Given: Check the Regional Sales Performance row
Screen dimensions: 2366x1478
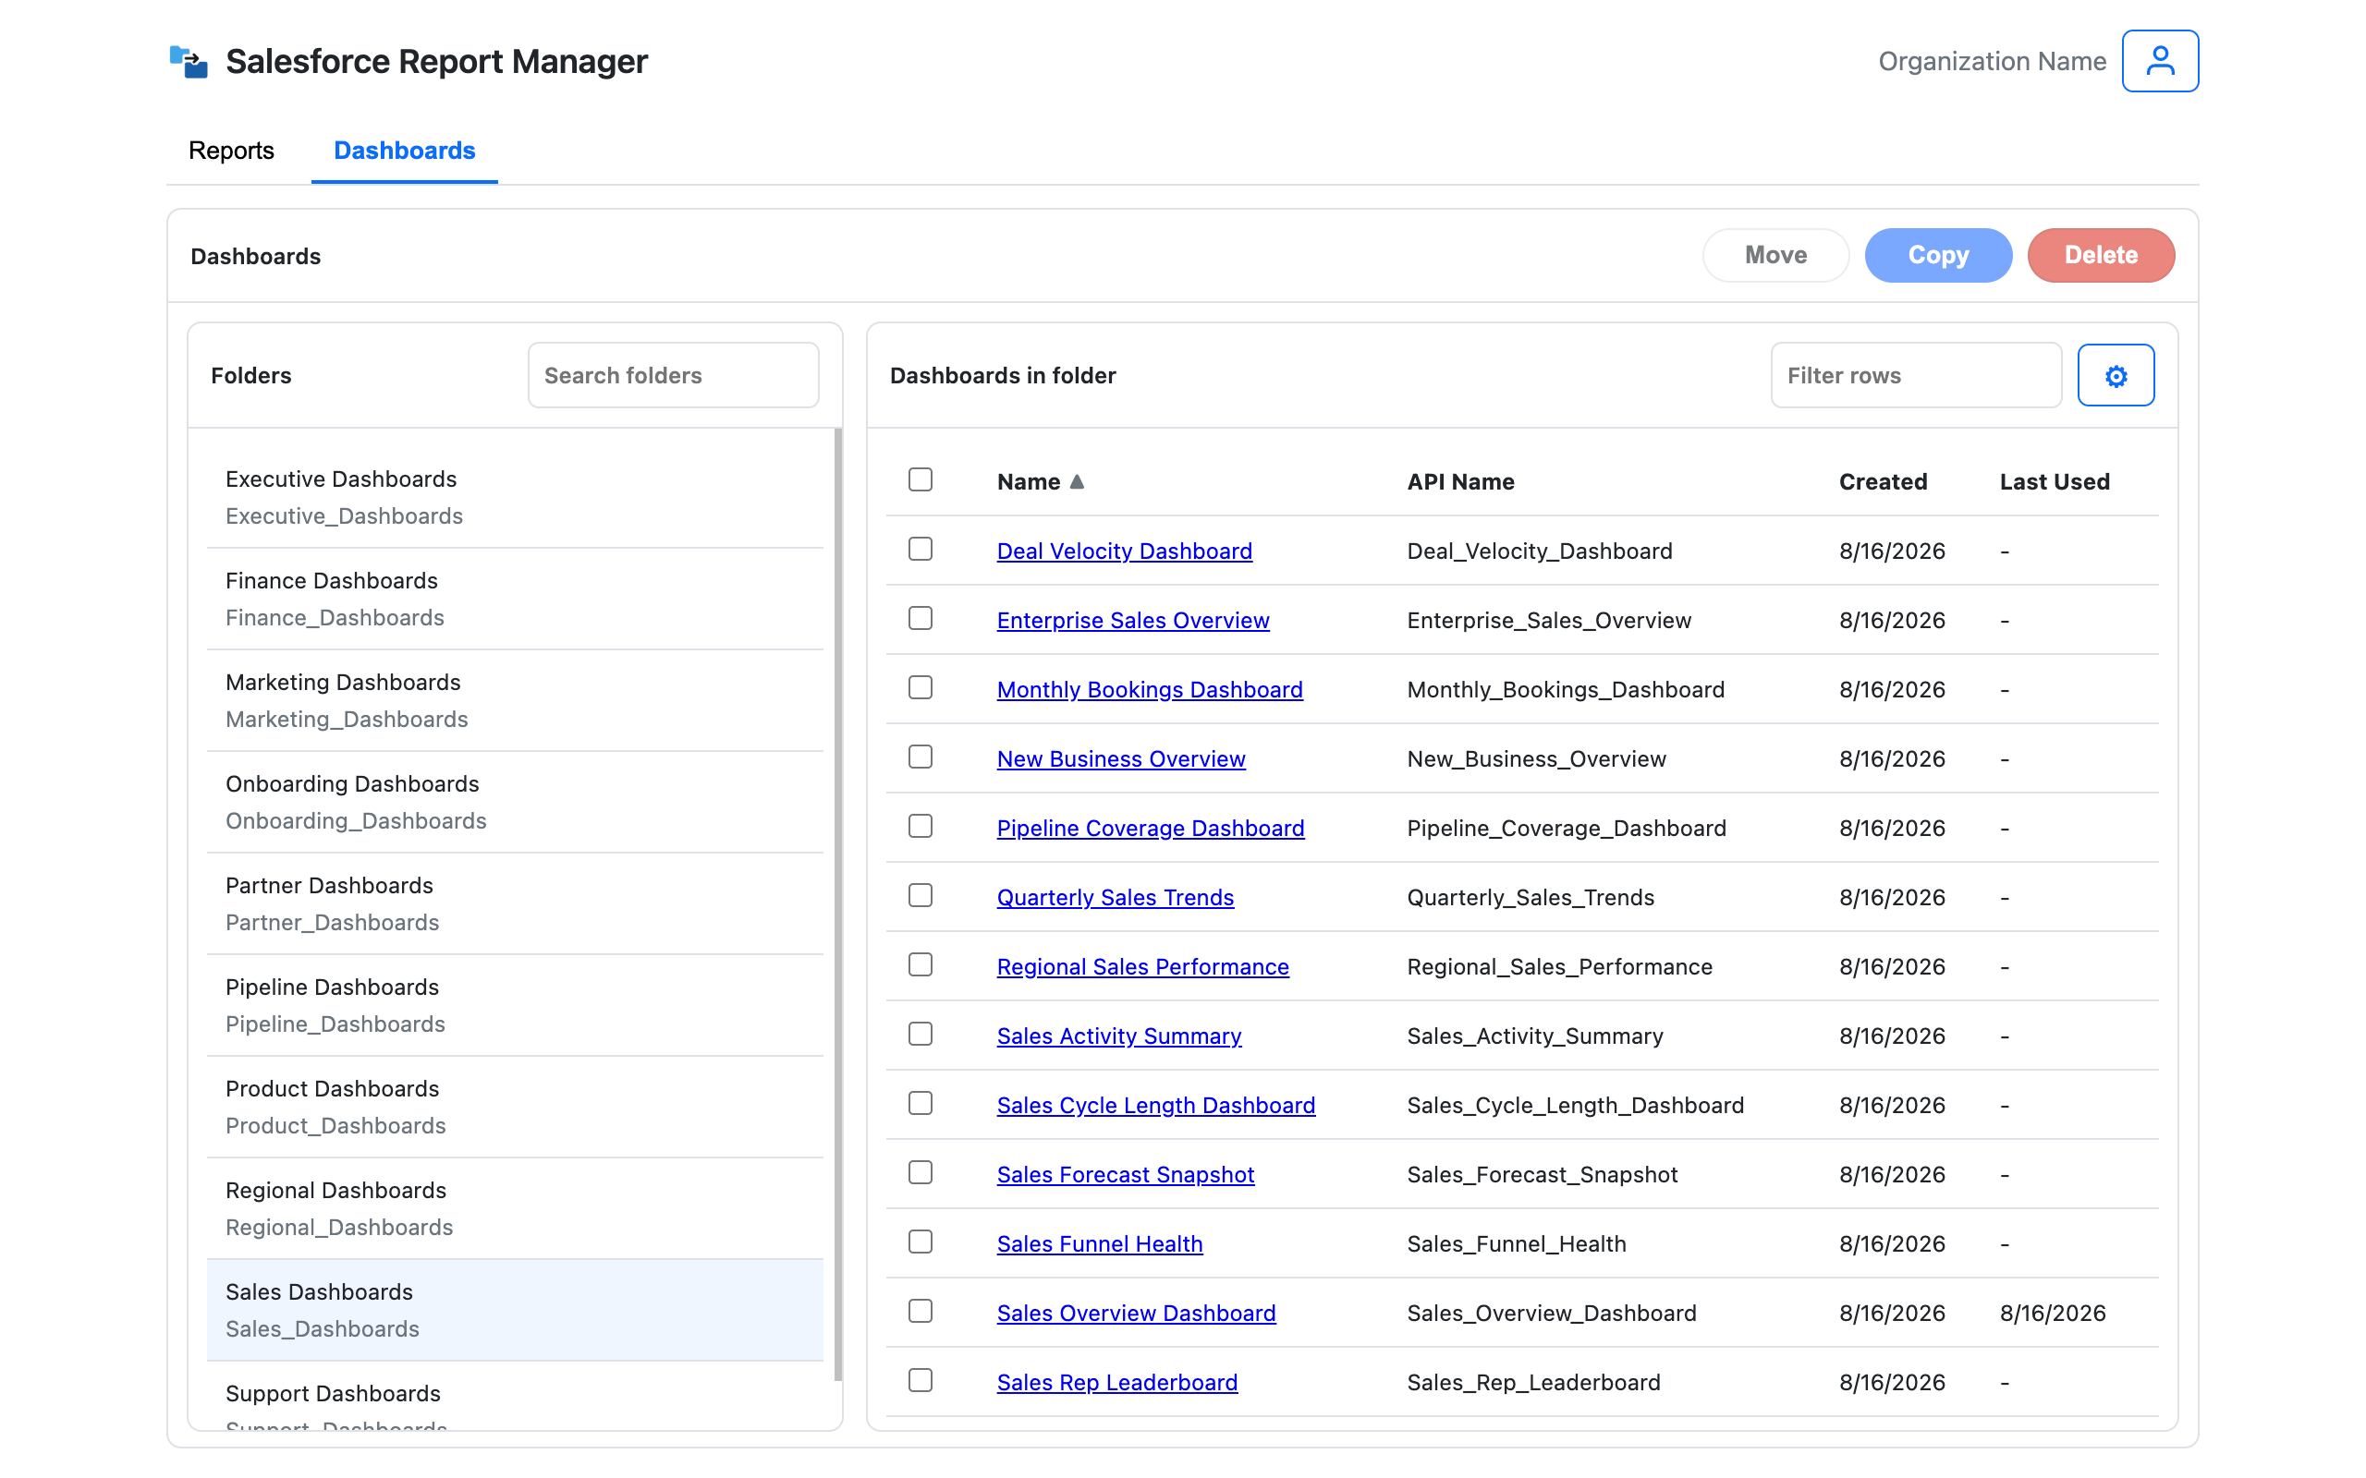Looking at the screenshot, I should click(920, 966).
